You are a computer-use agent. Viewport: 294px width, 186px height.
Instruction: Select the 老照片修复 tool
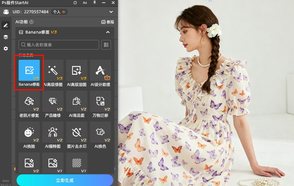click(29, 101)
